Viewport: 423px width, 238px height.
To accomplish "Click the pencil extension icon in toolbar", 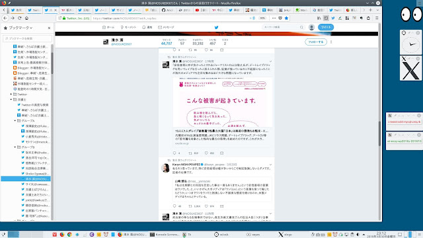I will 340,18.
